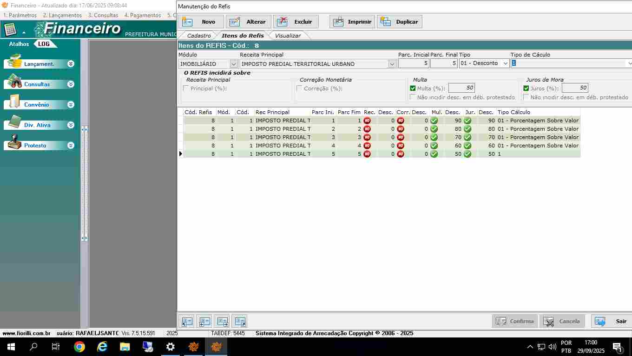The height and width of the screenshot is (356, 632).
Task: Click the Parc. Inicial input field
Action: click(x=414, y=64)
